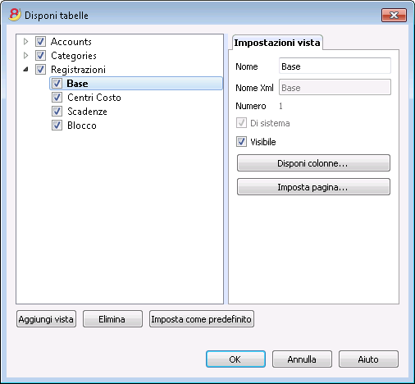Open Imposta pagina settings

coord(313,187)
